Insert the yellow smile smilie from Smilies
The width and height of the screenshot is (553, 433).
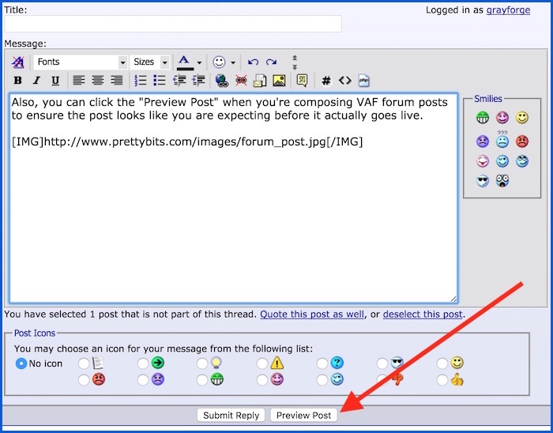[x=522, y=118]
